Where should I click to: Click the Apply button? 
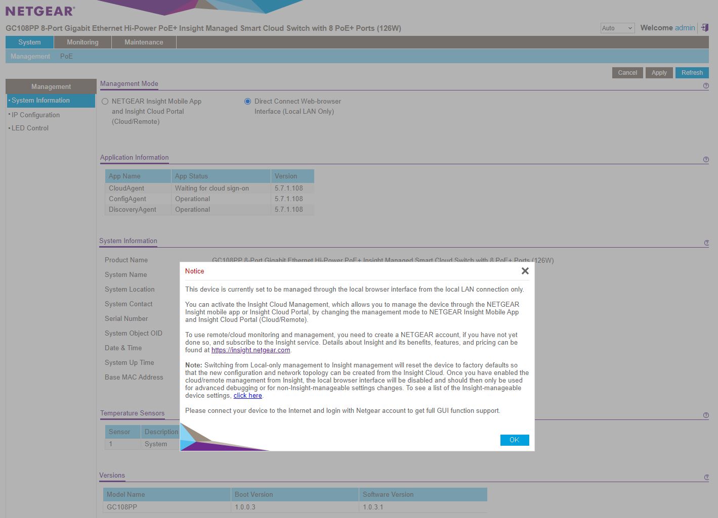tap(659, 73)
